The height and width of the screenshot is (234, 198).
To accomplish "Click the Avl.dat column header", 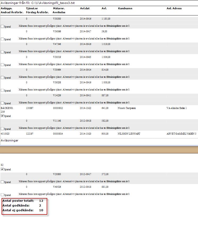I will [x=85, y=8].
